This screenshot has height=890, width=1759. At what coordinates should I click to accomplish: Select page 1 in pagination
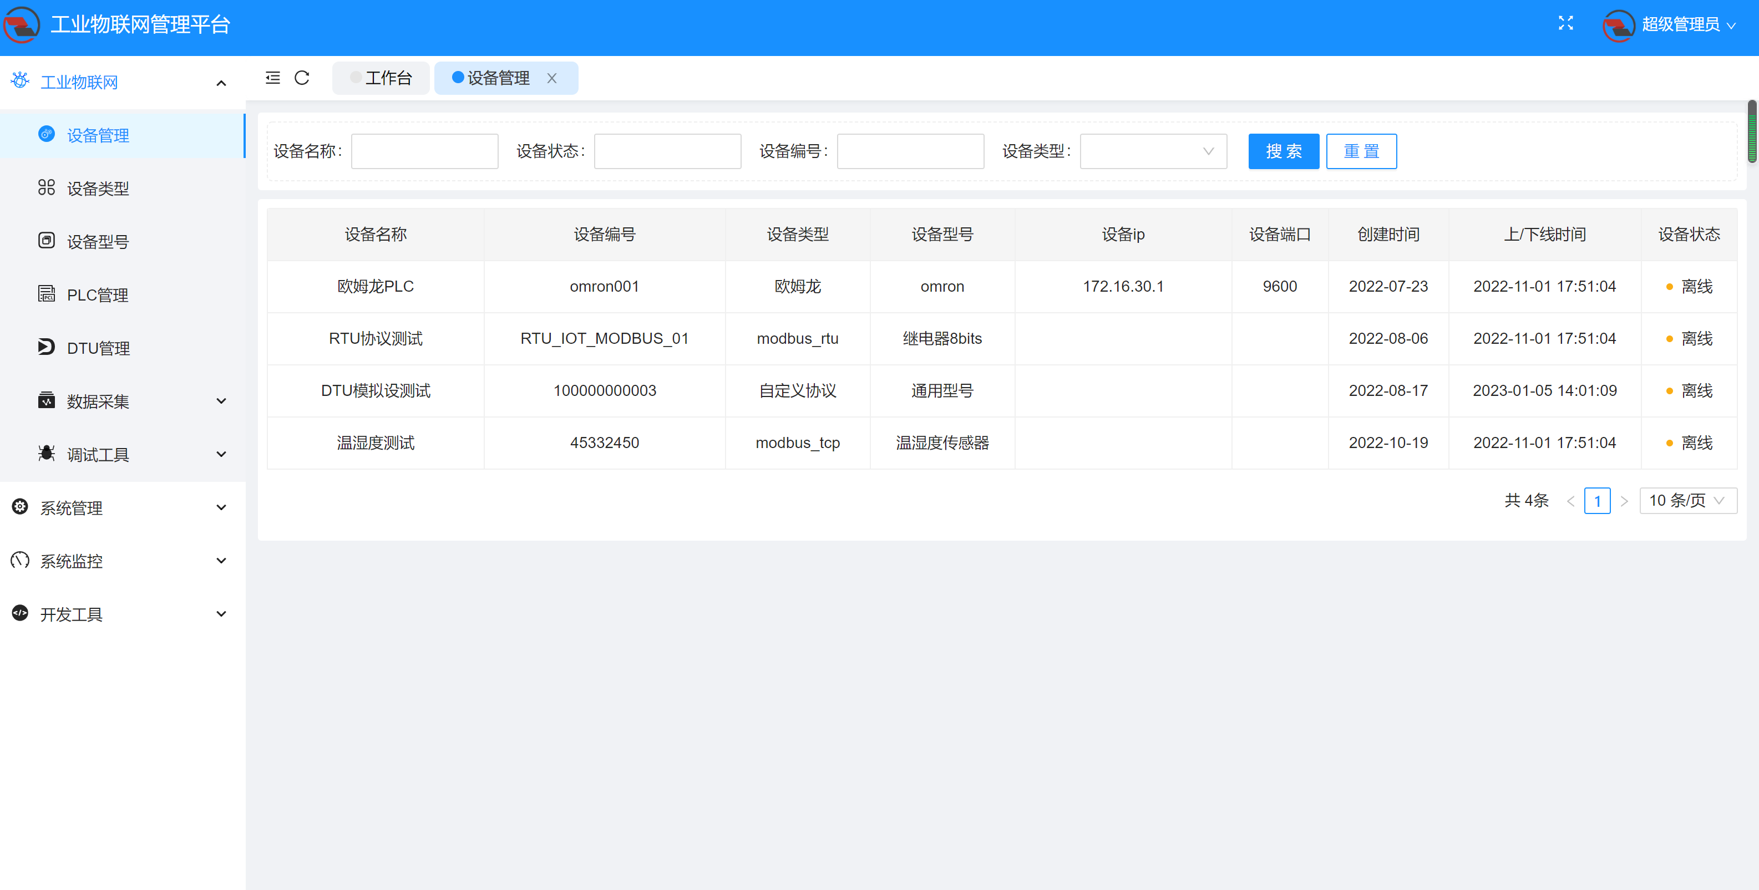[x=1597, y=501]
